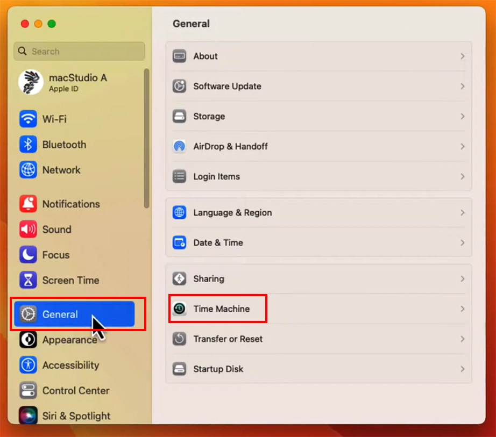Open AirDrop & Handoff via chevron
Image resolution: width=496 pixels, height=437 pixels.
tap(463, 146)
